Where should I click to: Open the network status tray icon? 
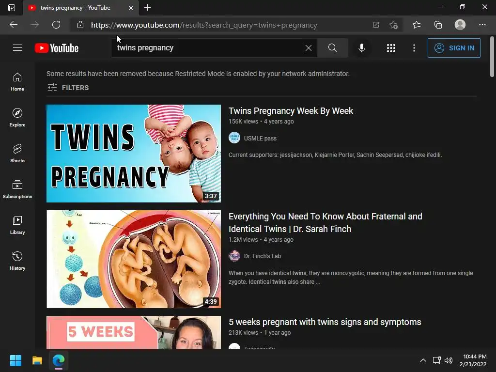[x=437, y=360]
